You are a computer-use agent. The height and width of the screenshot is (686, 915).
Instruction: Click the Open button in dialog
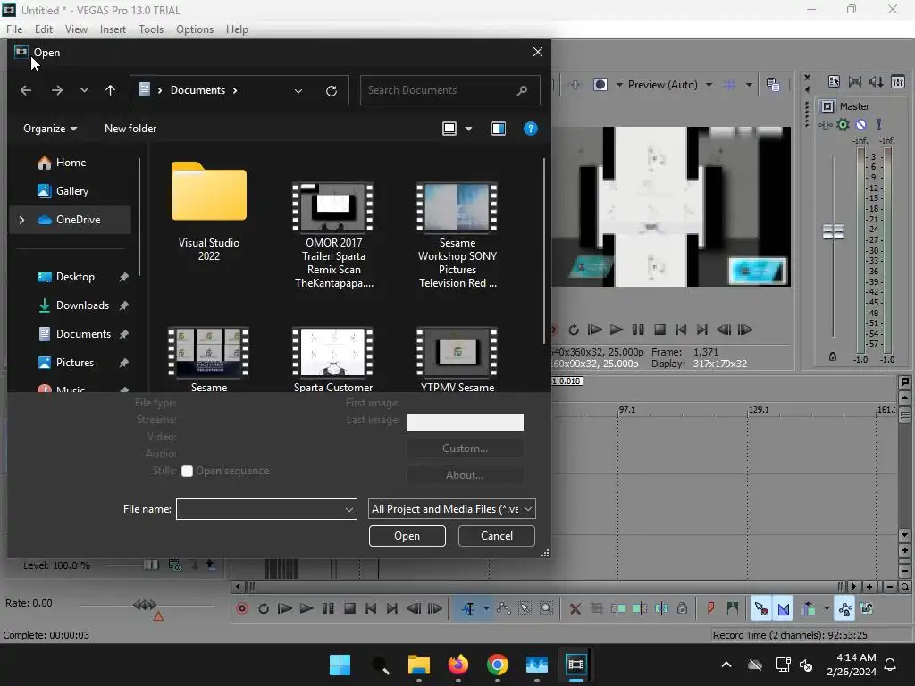click(407, 536)
